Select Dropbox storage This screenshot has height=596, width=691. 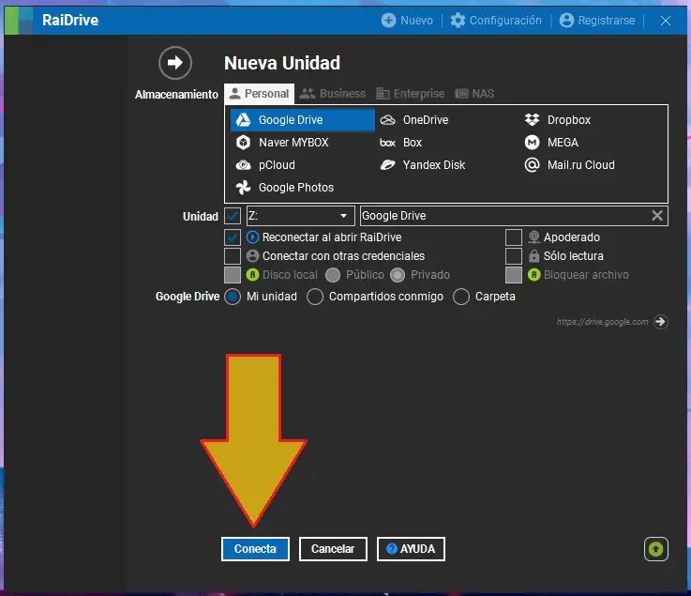[x=558, y=120]
